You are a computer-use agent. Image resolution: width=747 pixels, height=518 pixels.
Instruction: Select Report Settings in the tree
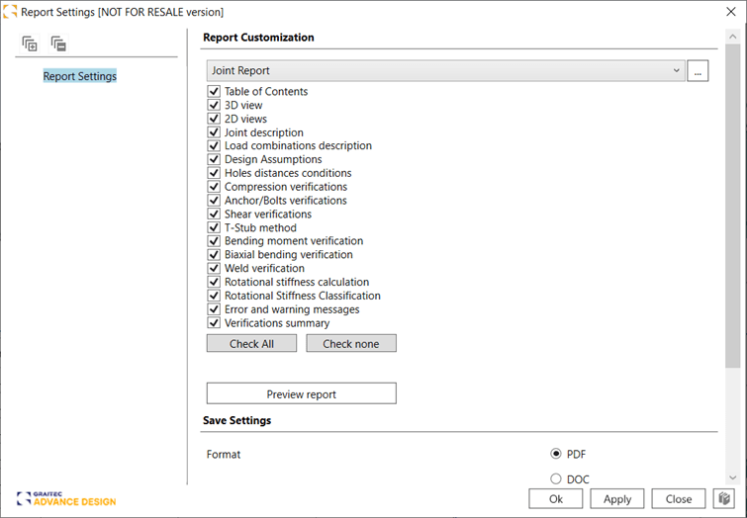point(79,76)
